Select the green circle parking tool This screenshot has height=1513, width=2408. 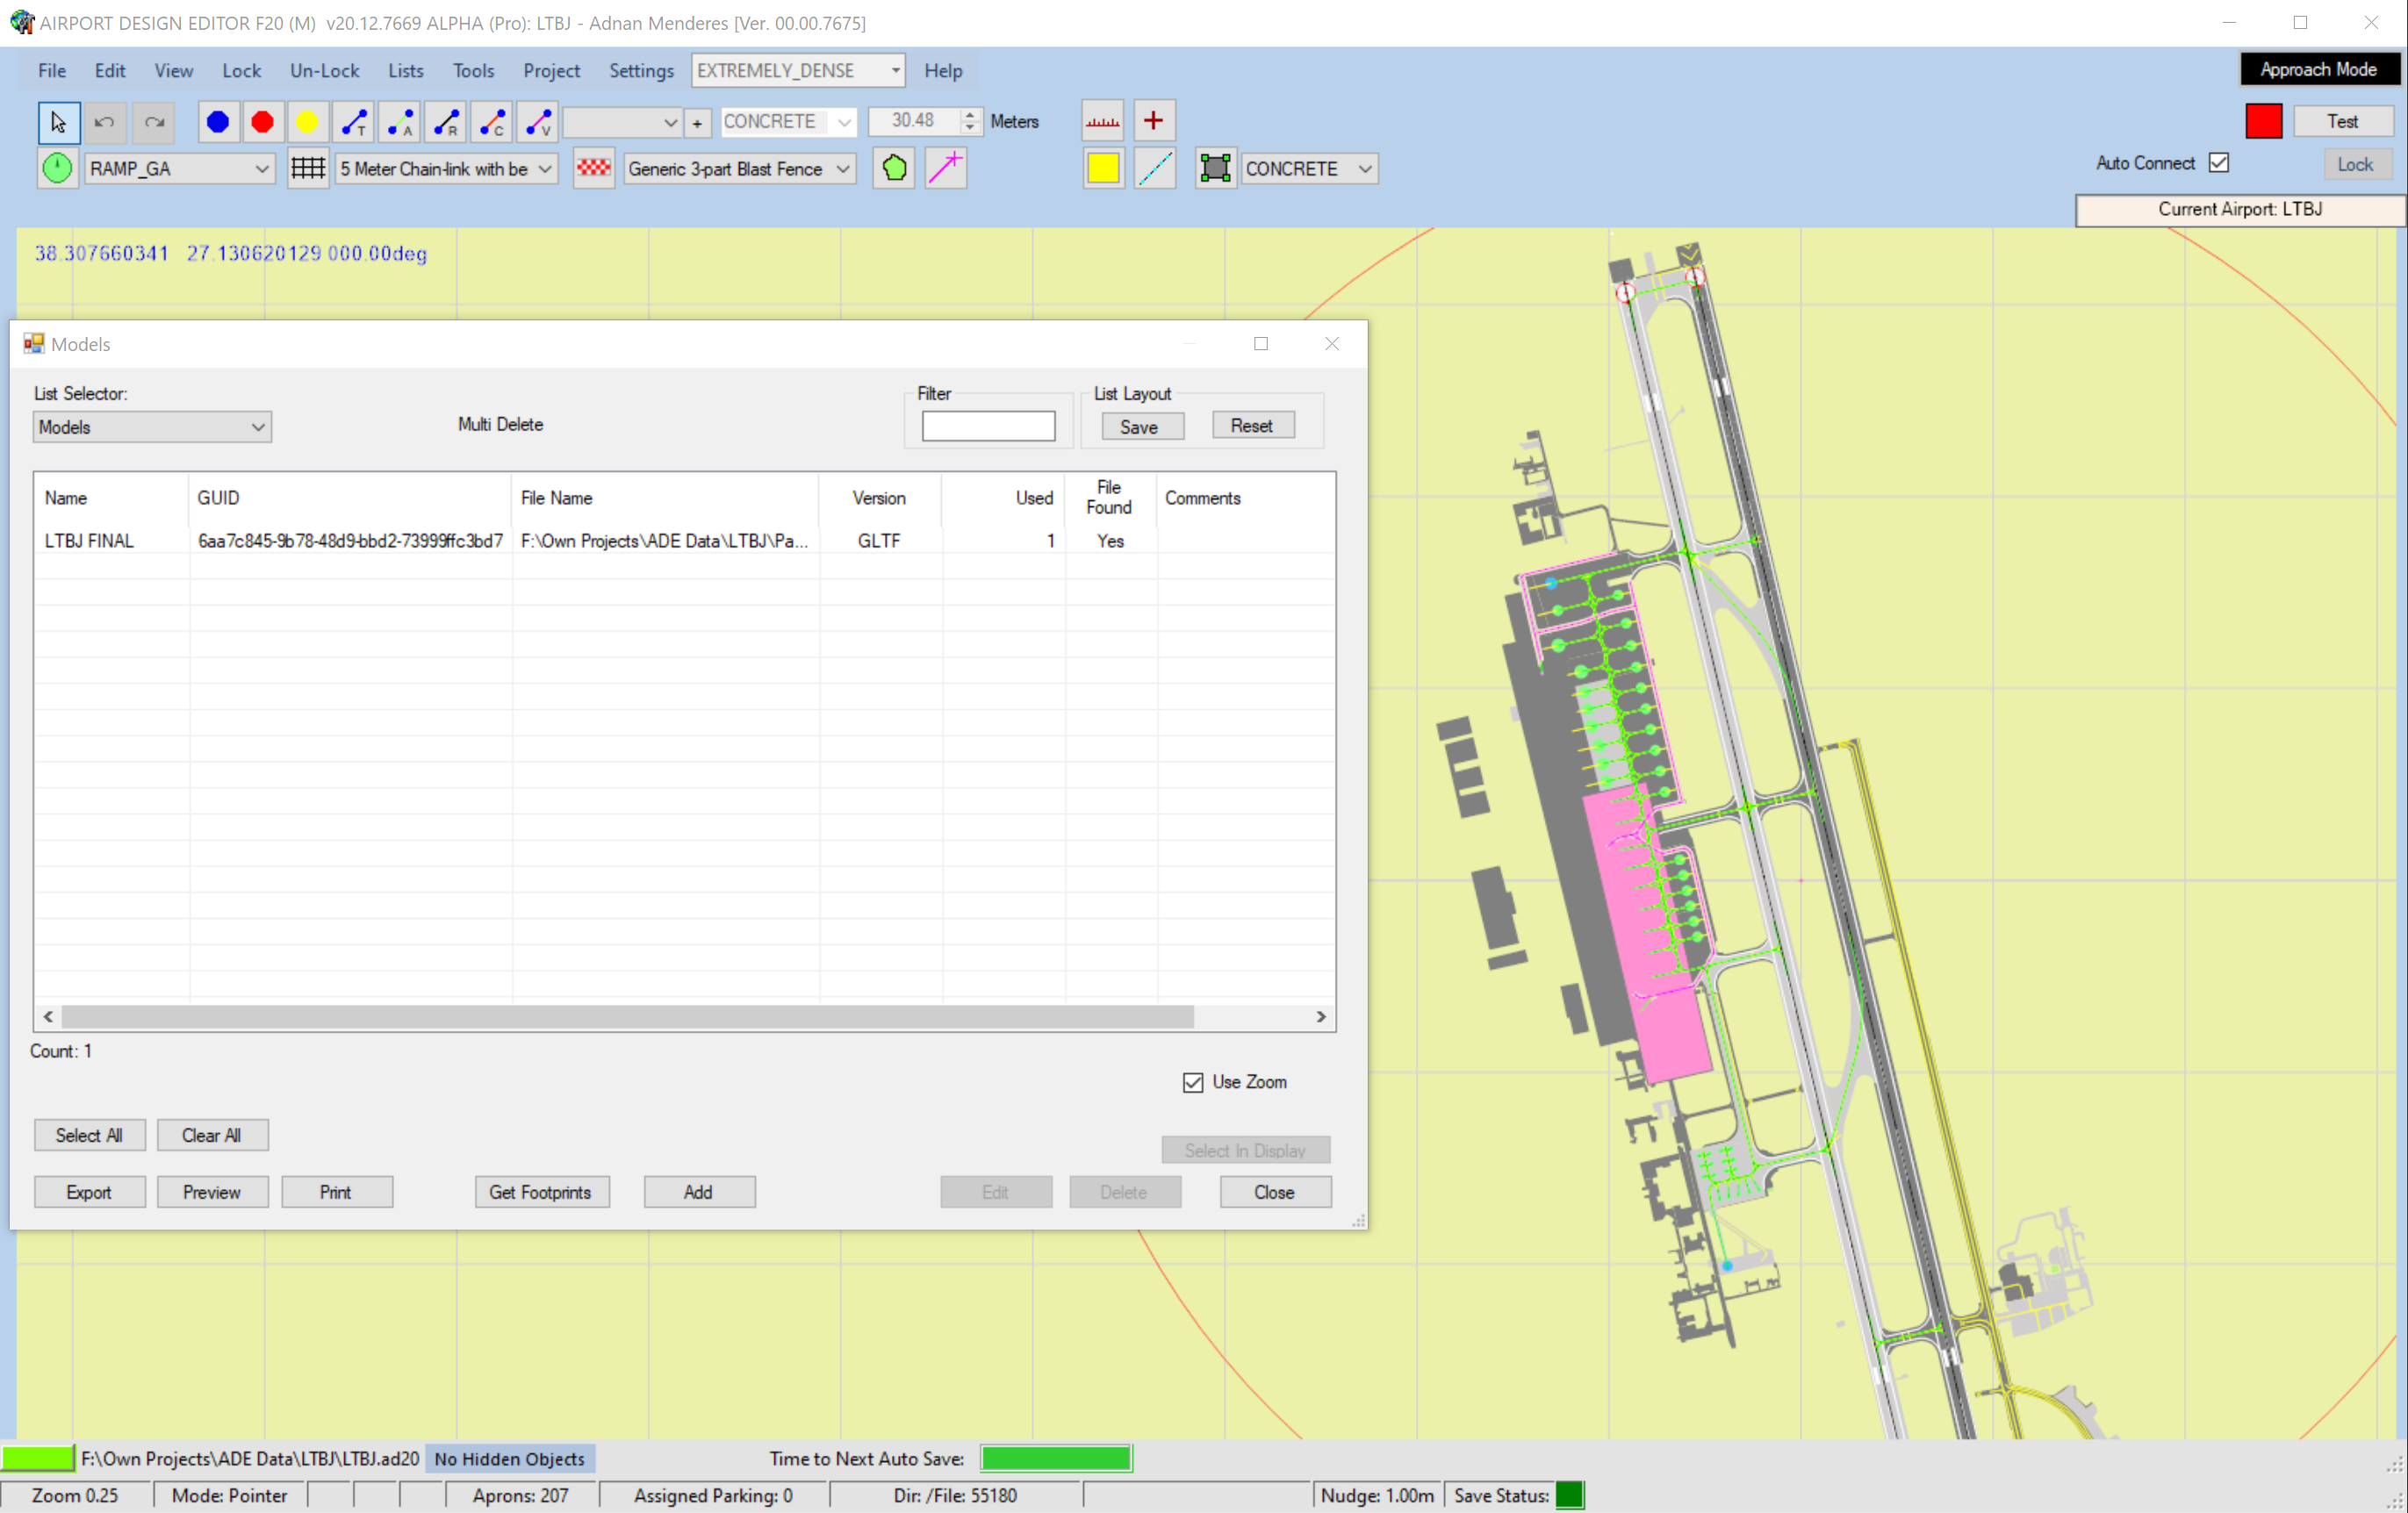[58, 168]
